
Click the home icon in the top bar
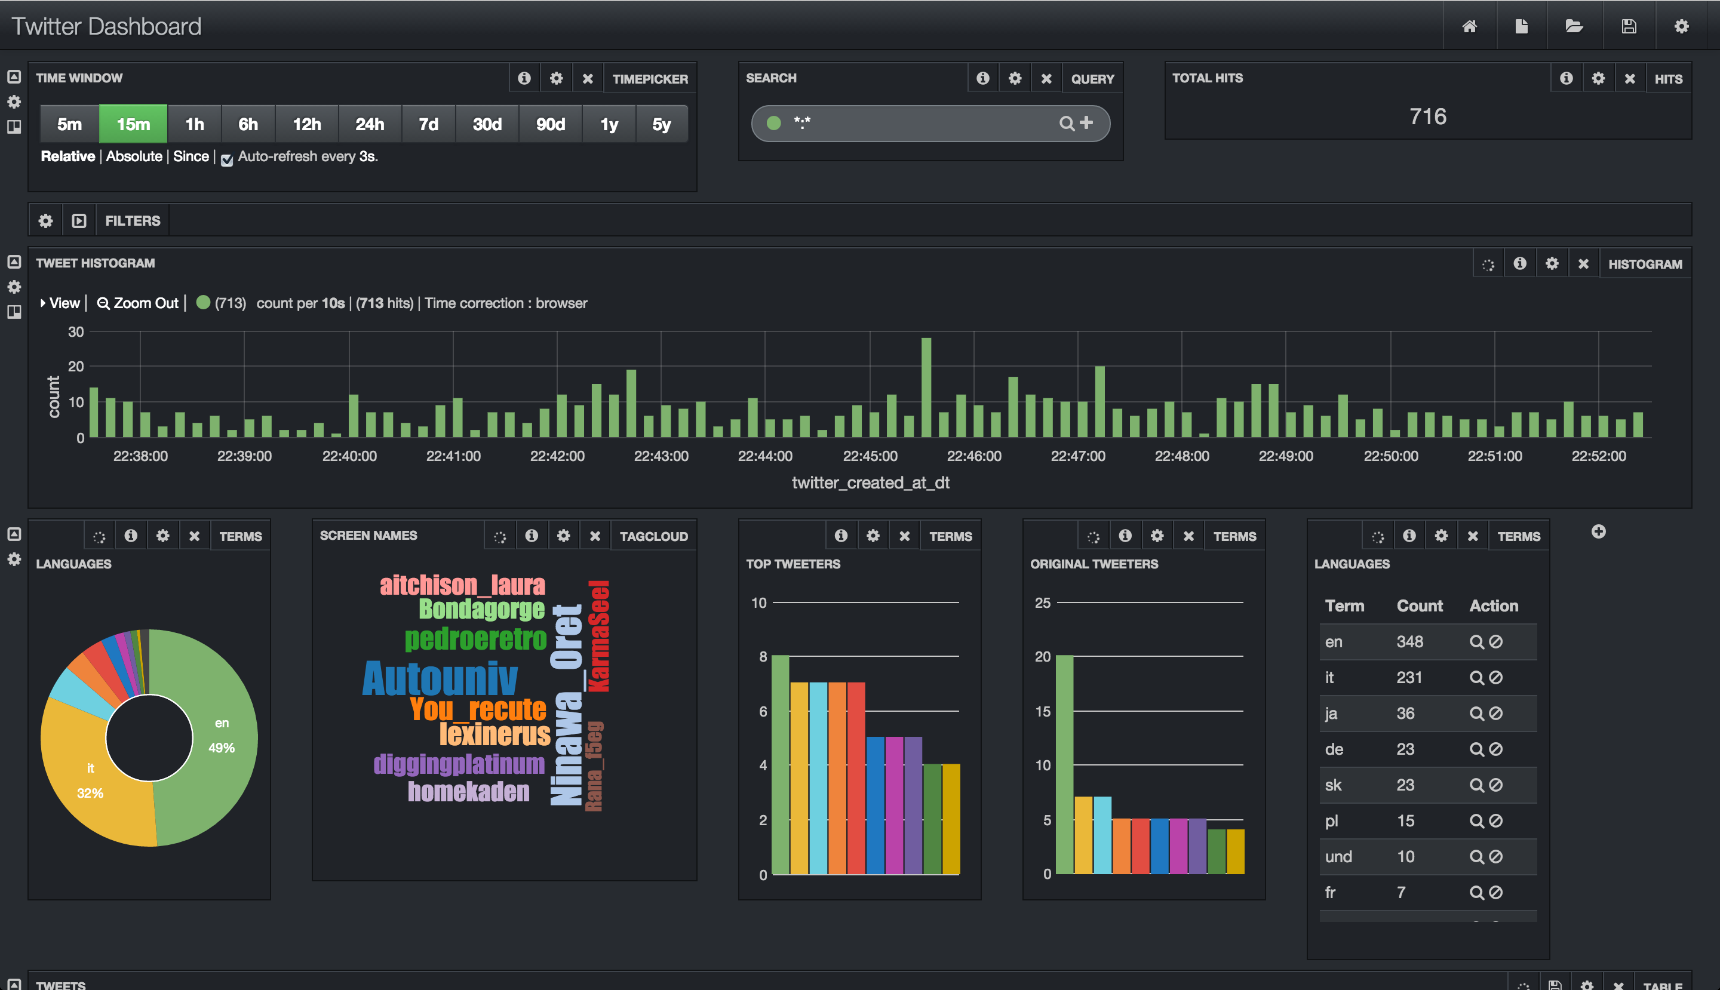click(x=1469, y=26)
